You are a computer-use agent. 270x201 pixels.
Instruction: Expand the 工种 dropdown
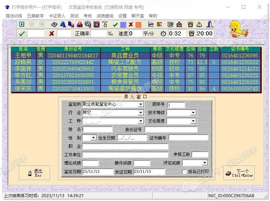pyautogui.click(x=141, y=121)
